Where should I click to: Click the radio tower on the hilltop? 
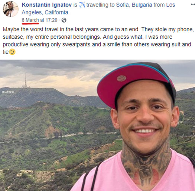coord(25,81)
